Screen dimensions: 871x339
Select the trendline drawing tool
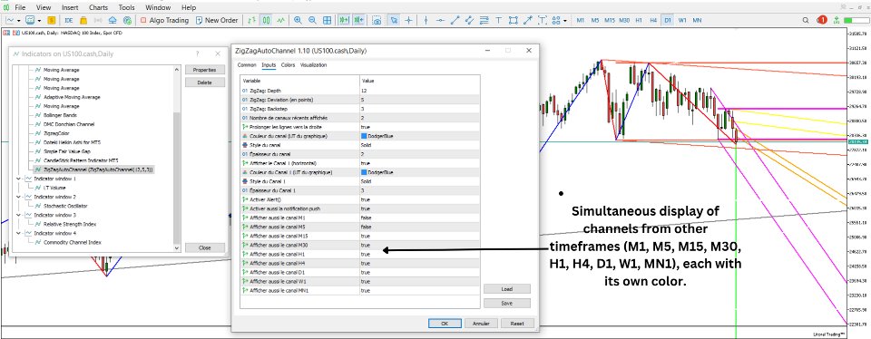(x=455, y=20)
